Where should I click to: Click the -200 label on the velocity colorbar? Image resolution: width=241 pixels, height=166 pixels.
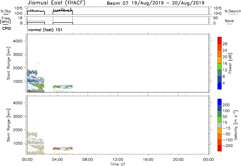[227, 146]
